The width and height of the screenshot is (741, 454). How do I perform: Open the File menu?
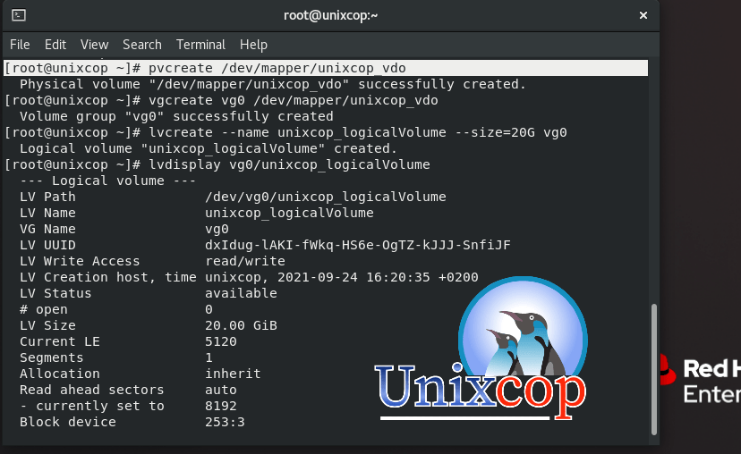coord(20,45)
